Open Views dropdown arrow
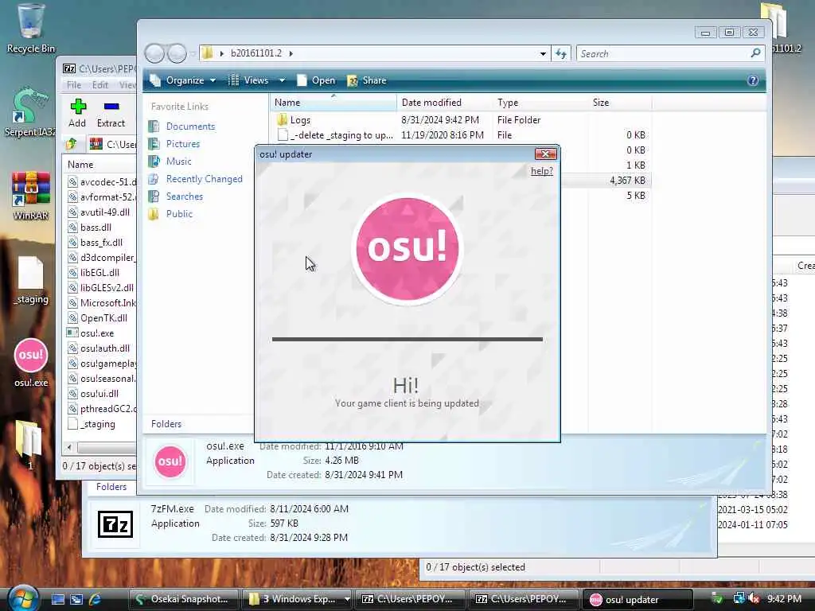This screenshot has height=611, width=815. [283, 80]
